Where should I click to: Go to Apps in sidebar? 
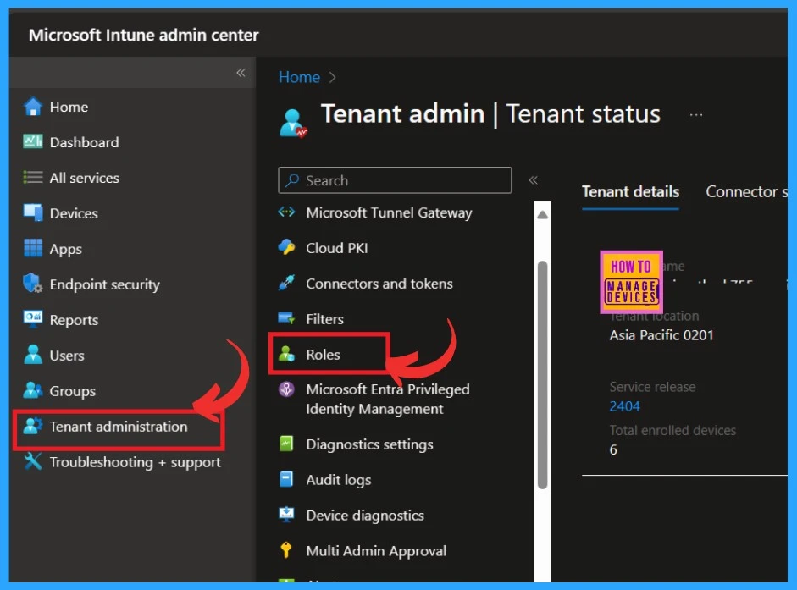[x=65, y=249]
